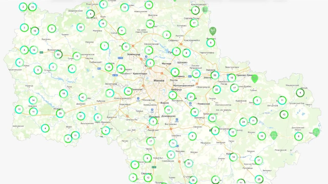The height and width of the screenshot is (184, 328).
Task: Open the 17 cluster above Луховицы
Action: point(259,160)
